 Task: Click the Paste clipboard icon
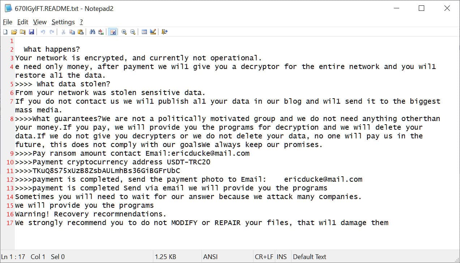tap(81, 32)
